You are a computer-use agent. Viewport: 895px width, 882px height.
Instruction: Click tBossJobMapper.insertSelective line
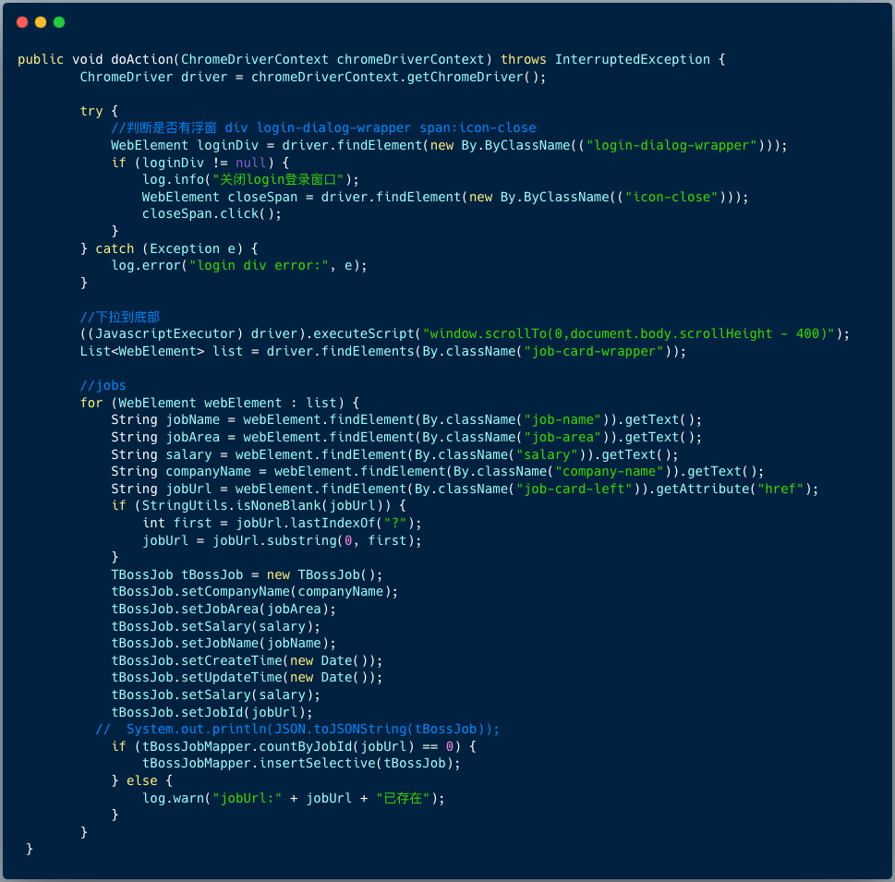[x=301, y=764]
